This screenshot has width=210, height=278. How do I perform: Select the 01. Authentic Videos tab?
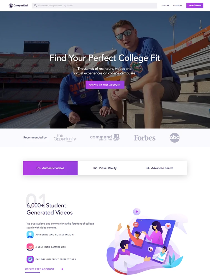[x=50, y=168]
